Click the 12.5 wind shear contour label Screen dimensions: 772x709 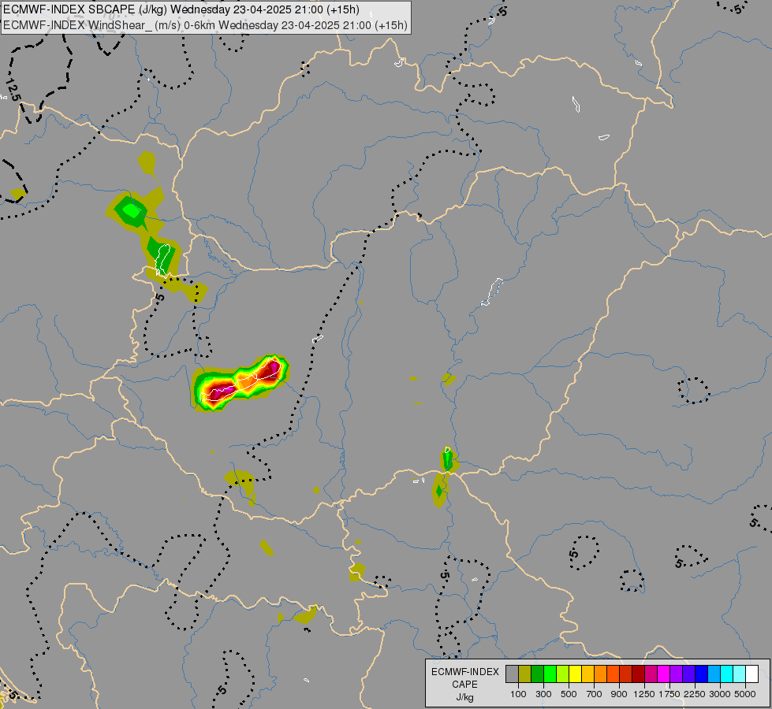pyautogui.click(x=13, y=89)
